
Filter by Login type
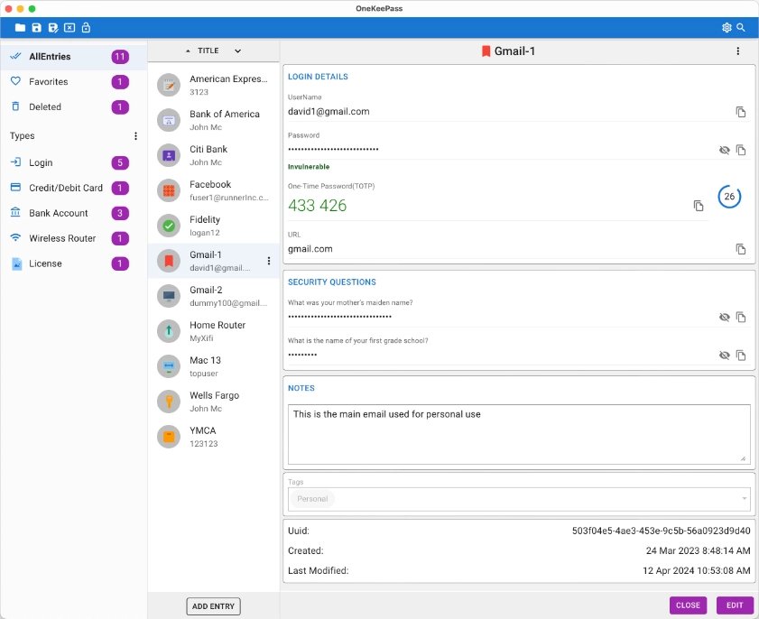tap(74, 162)
